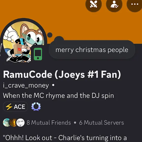This screenshot has height=142, width=142.
Task: Select the first mutual friend avatar
Action: coord(6,122)
